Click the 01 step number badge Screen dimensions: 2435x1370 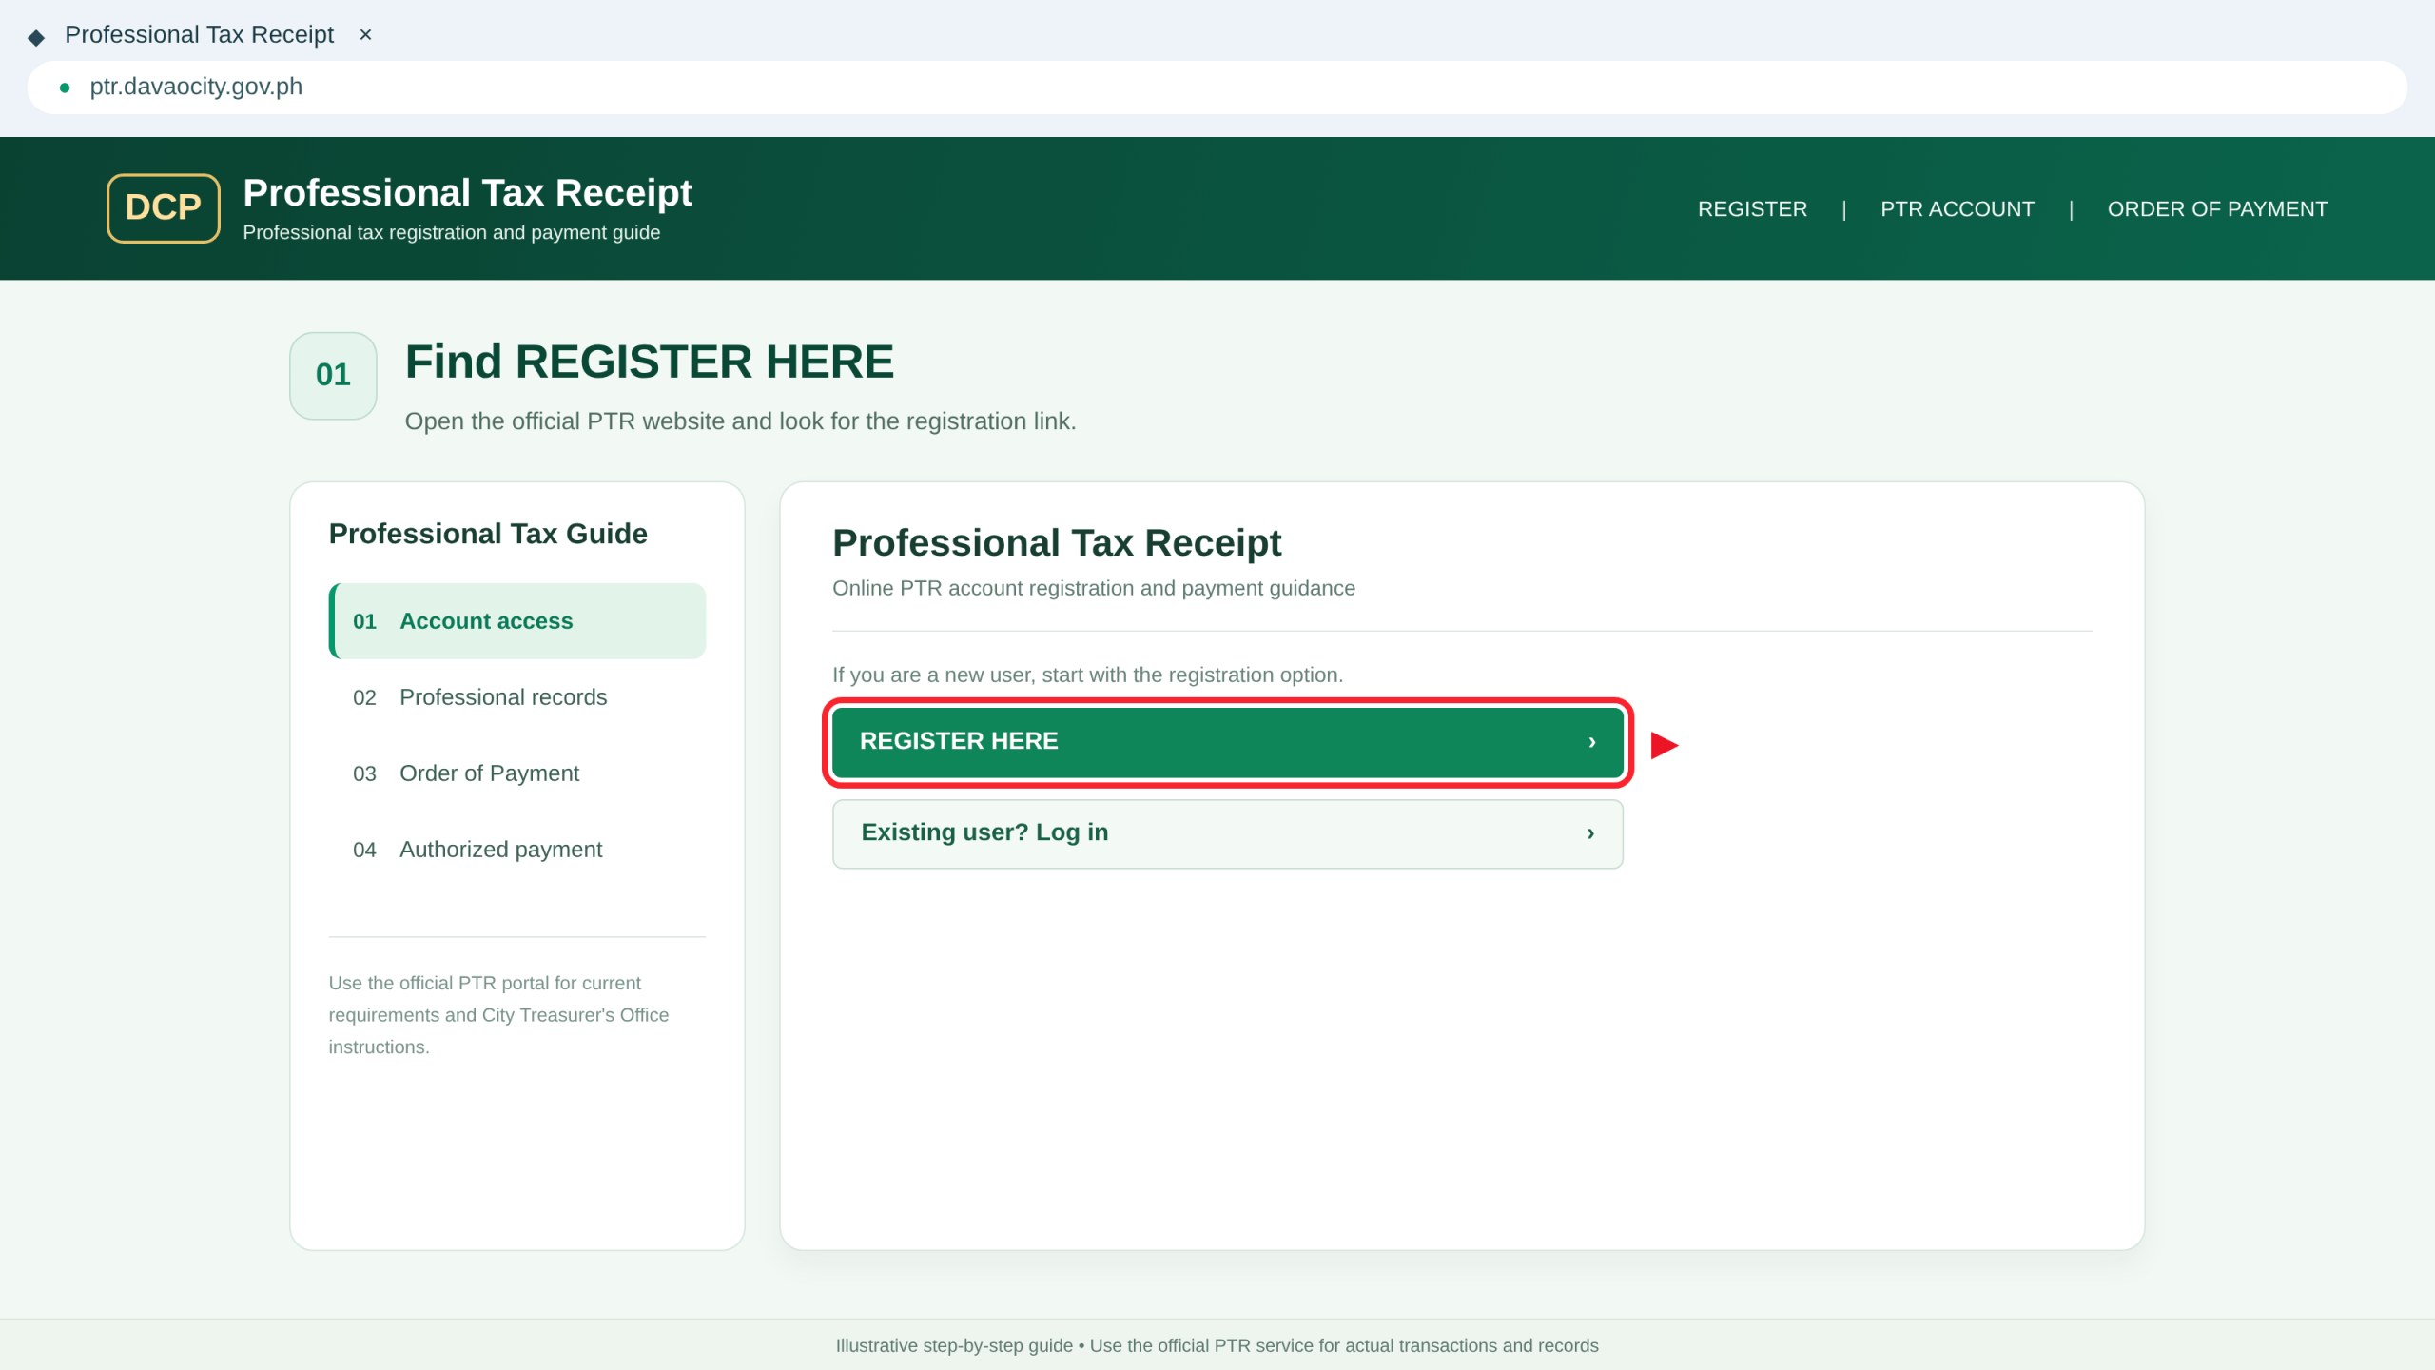pyautogui.click(x=333, y=375)
